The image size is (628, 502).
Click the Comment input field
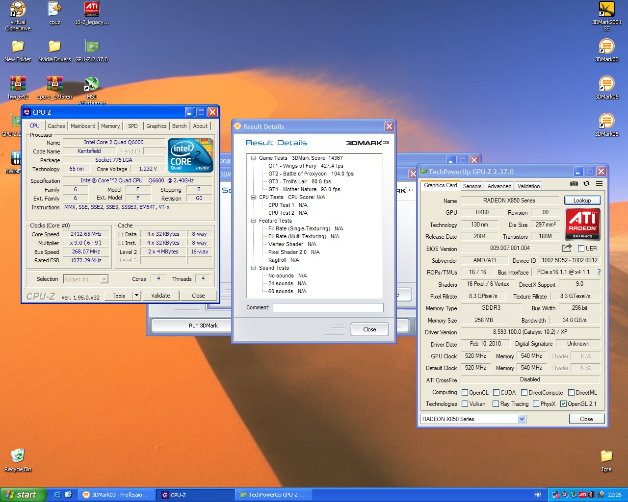tap(328, 307)
